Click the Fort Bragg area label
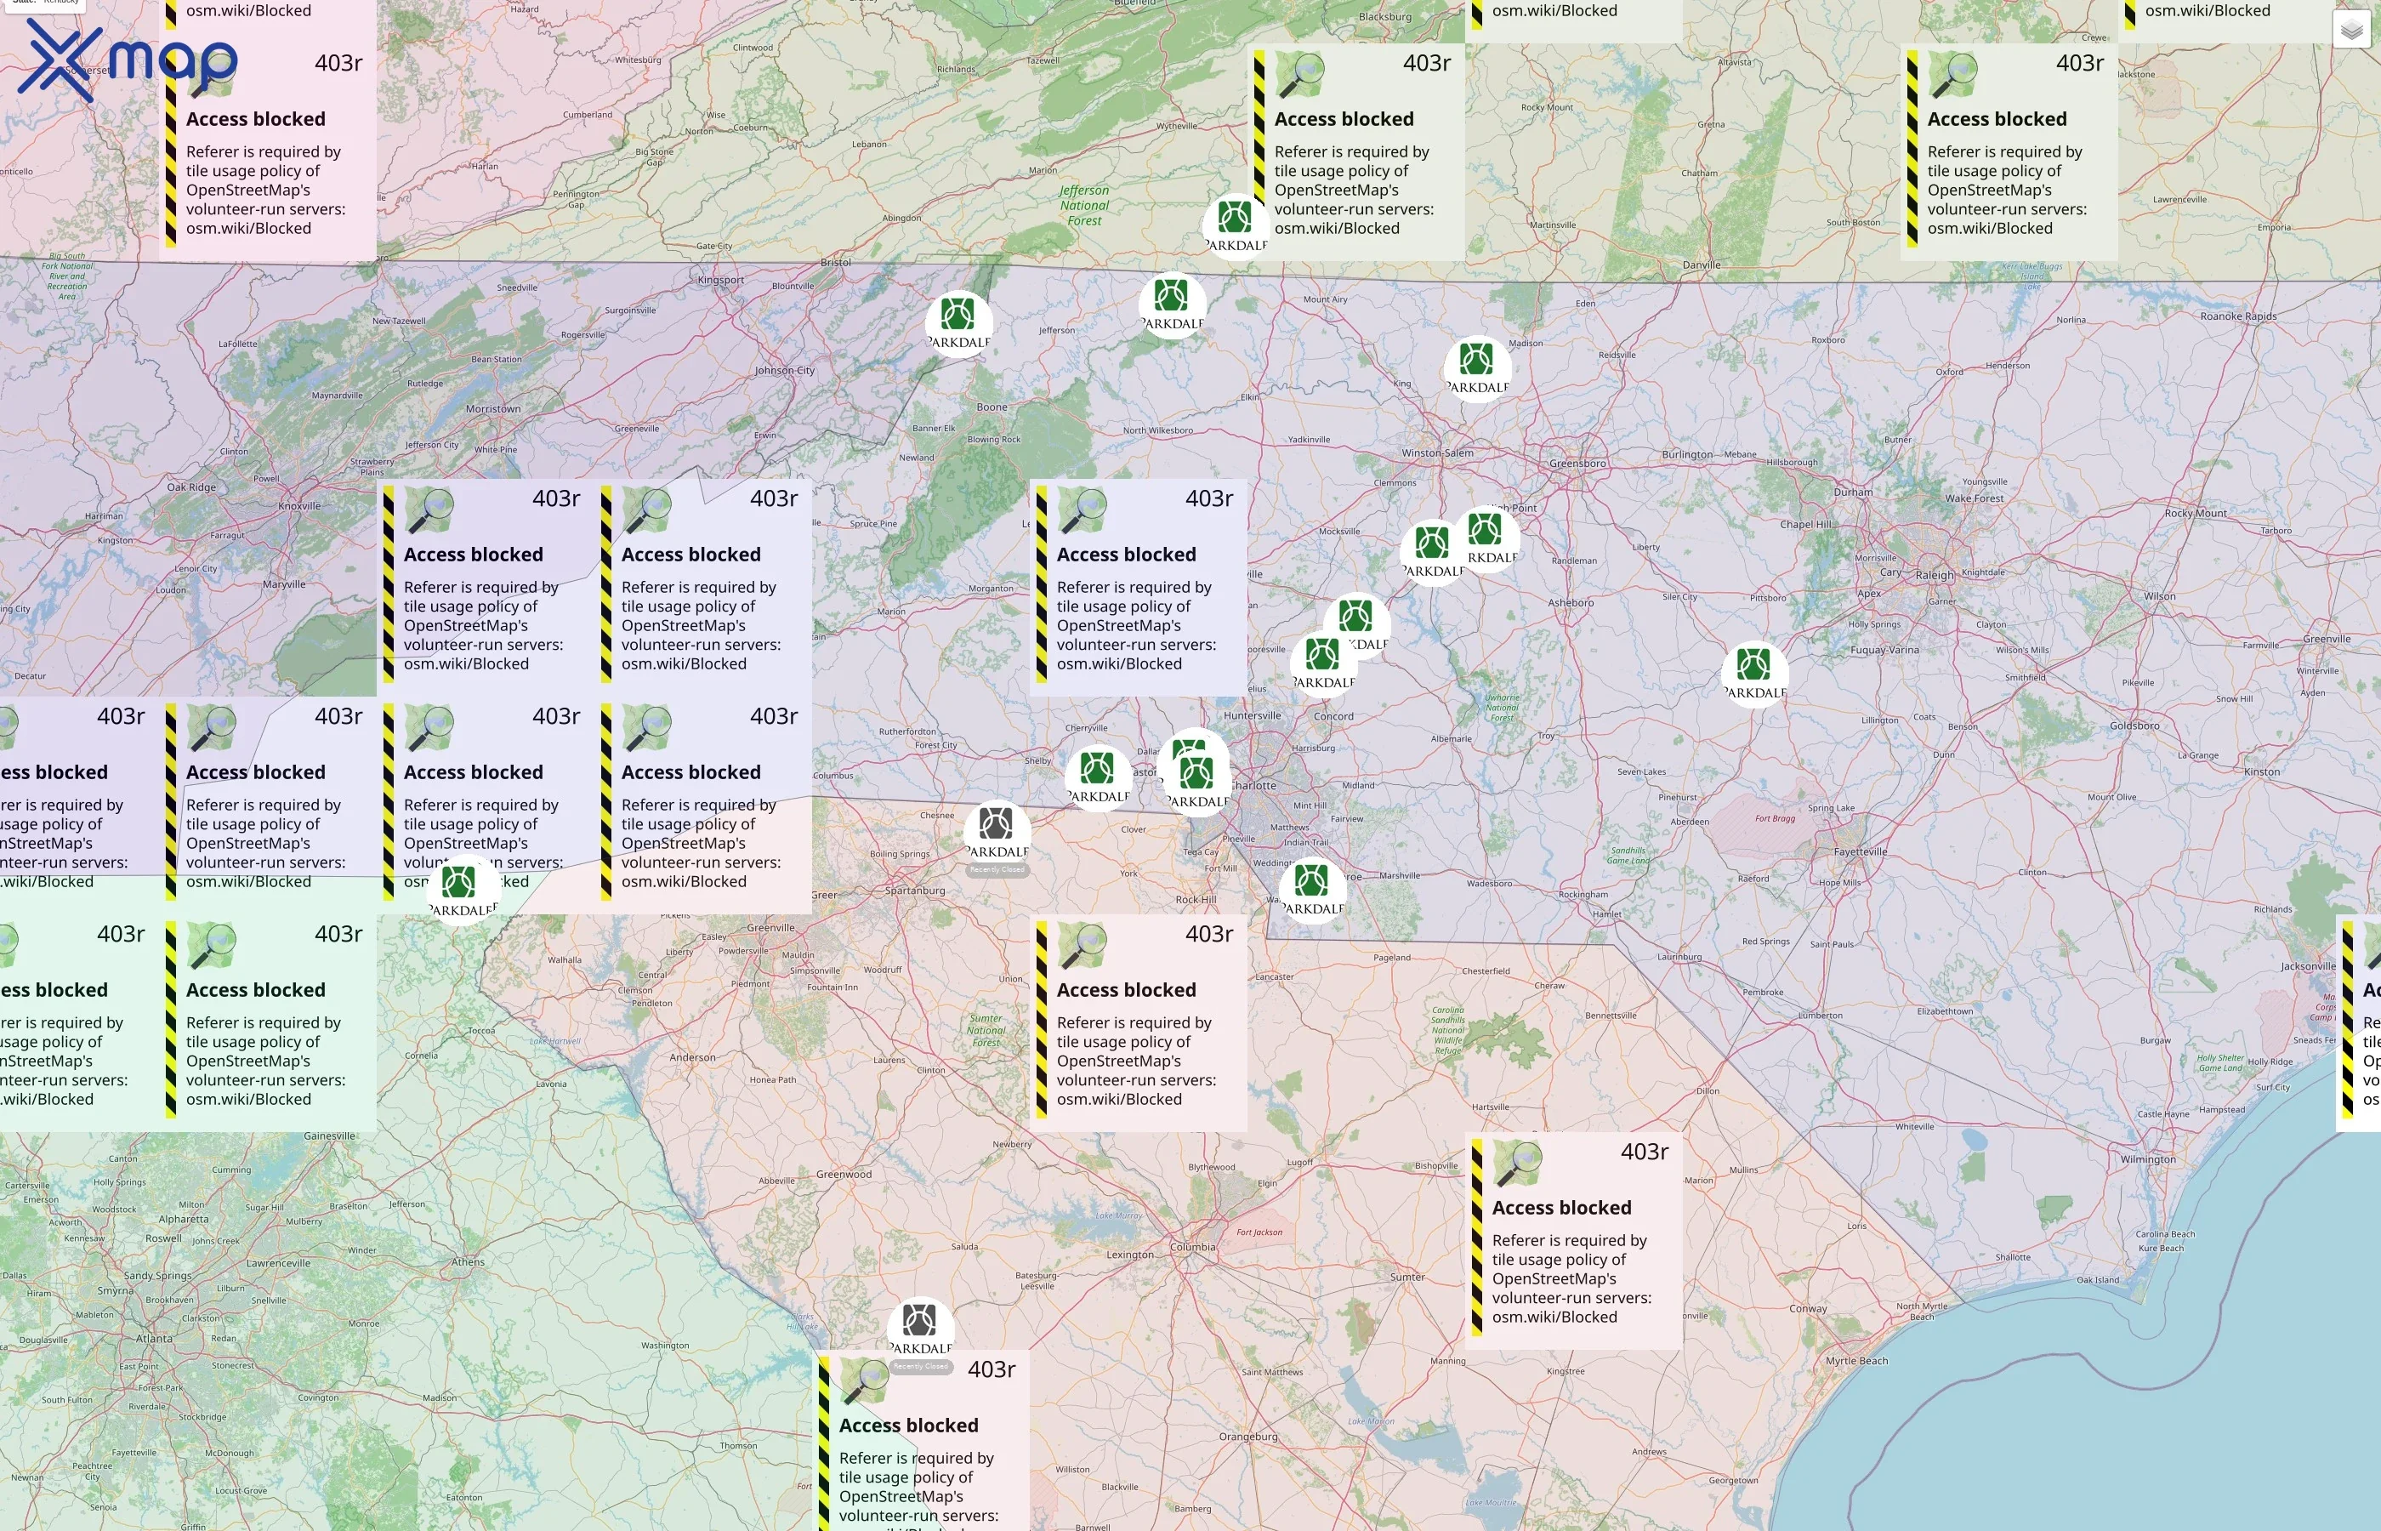 click(x=1775, y=818)
